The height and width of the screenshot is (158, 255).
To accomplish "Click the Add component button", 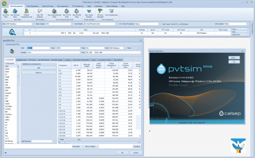I will [x=39, y=68].
